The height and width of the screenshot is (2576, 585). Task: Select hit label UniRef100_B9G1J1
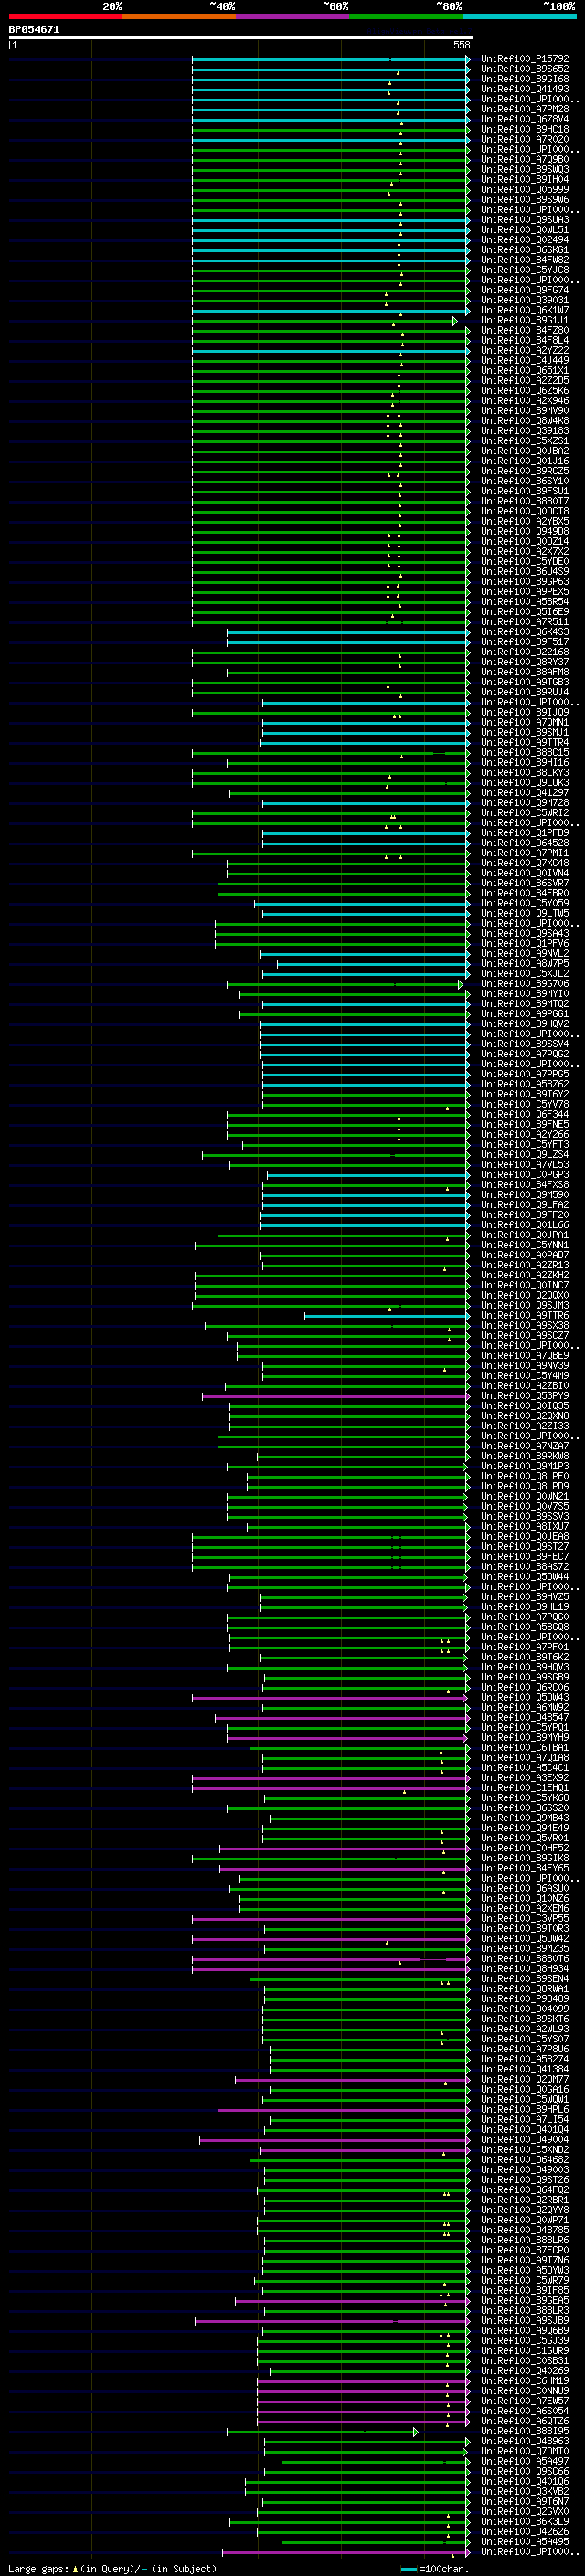pyautogui.click(x=524, y=320)
